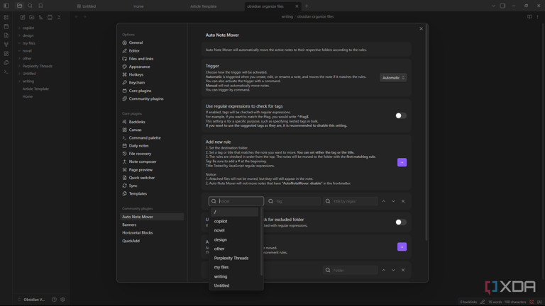Create a new note with the toolbar icon
Viewport: 545px width, 306px height.
tap(23, 17)
